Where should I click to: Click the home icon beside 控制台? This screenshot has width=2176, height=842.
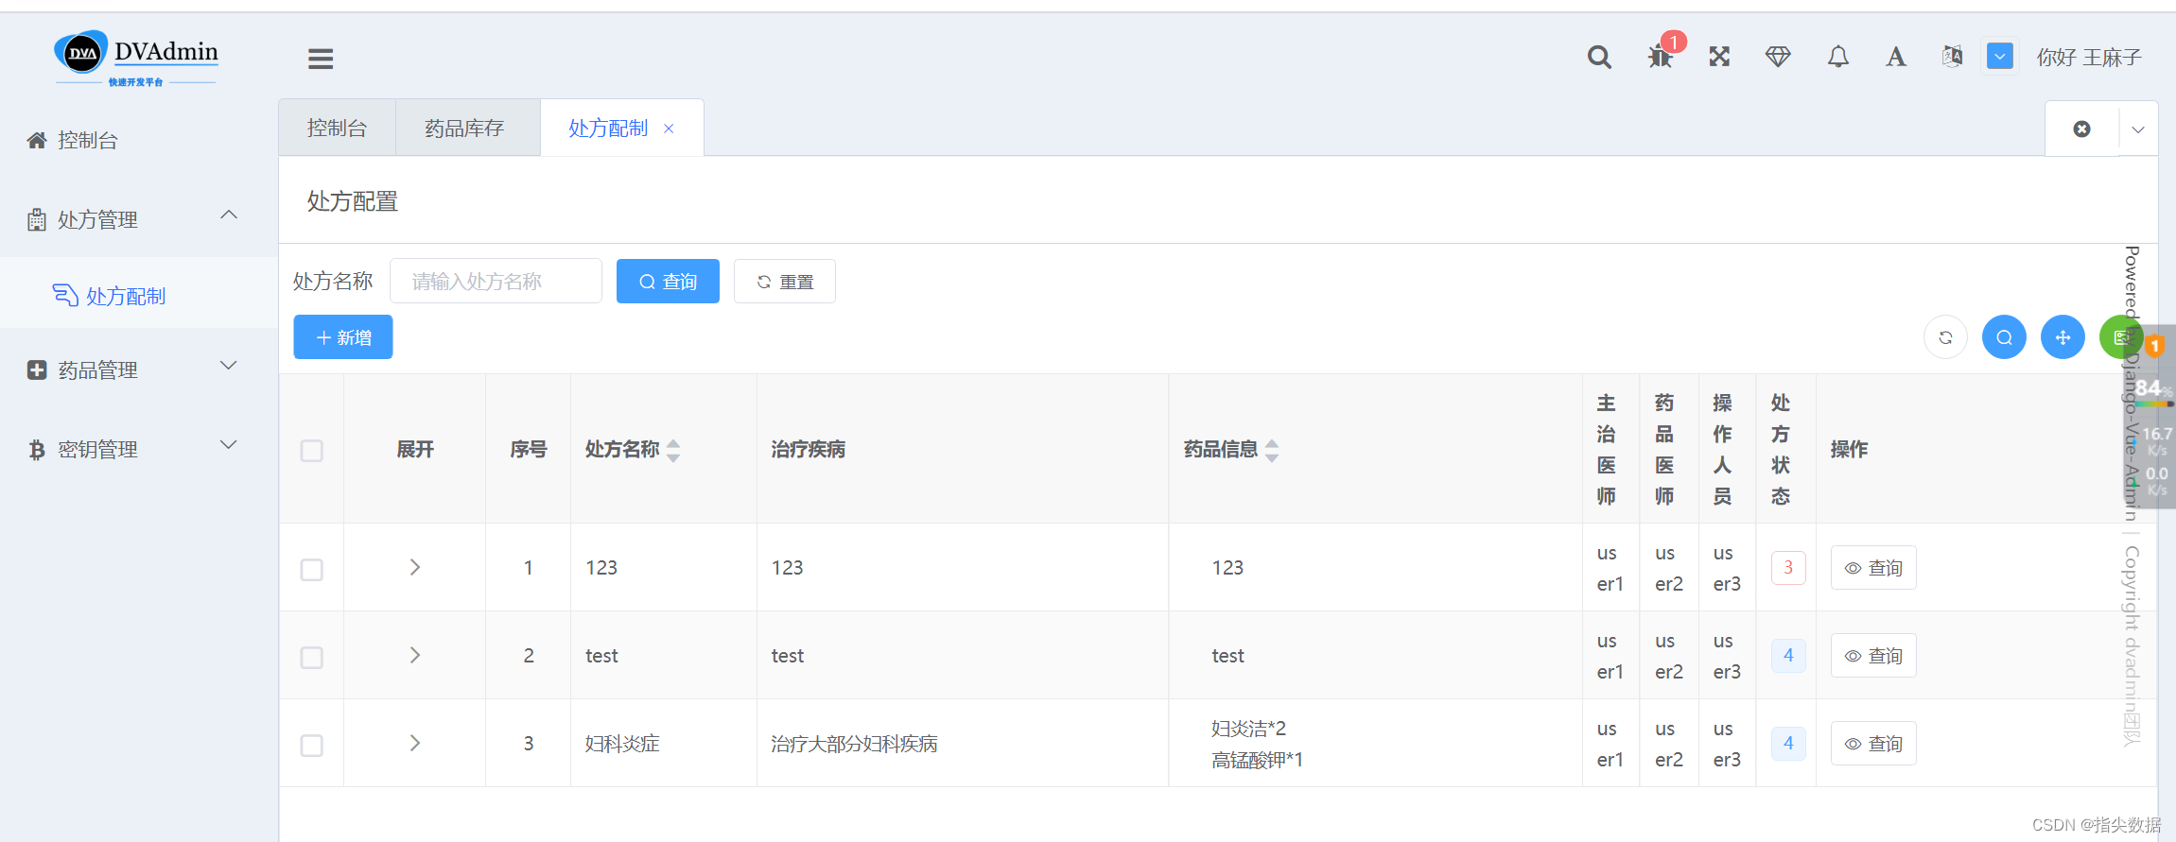click(37, 140)
